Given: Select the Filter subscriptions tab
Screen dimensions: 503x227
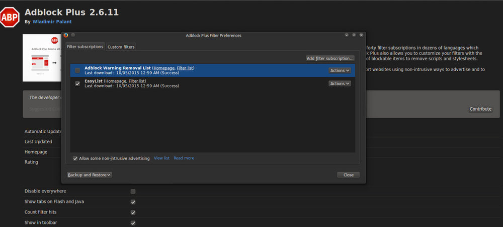Looking at the screenshot, I should [85, 47].
